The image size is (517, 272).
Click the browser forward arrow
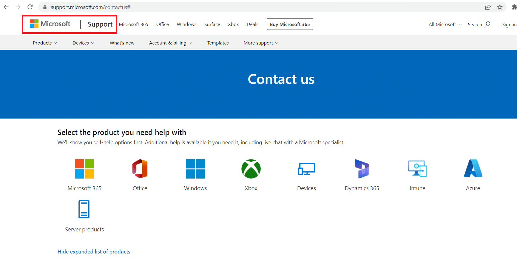coord(18,7)
